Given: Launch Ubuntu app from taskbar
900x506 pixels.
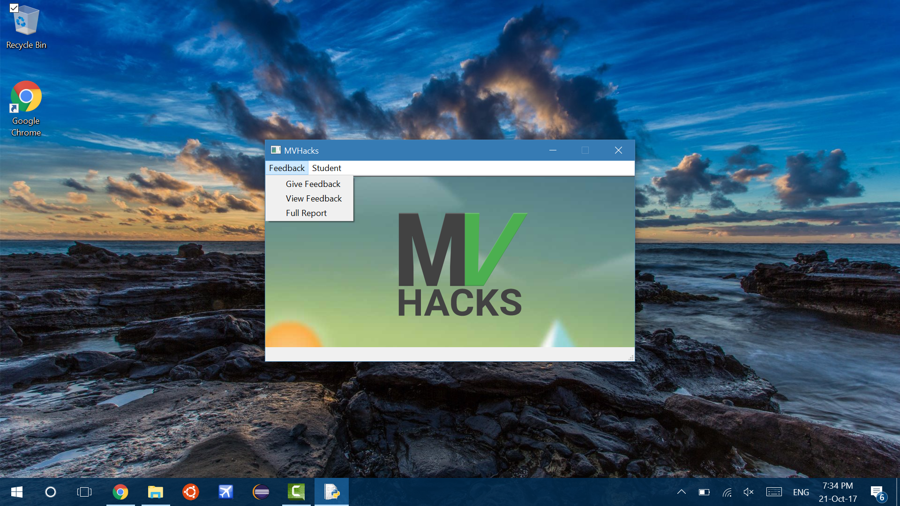Looking at the screenshot, I should tap(190, 492).
